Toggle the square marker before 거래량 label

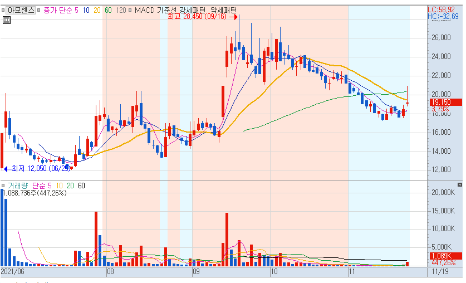pyautogui.click(x=3, y=186)
